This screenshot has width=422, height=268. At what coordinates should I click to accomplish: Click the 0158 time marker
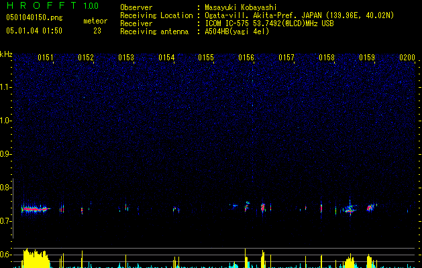click(x=327, y=57)
